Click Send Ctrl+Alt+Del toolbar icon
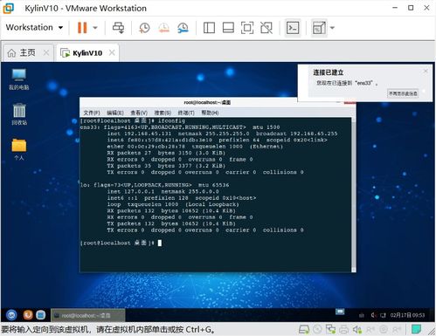Image resolution: width=436 pixels, height=336 pixels. tap(118, 28)
